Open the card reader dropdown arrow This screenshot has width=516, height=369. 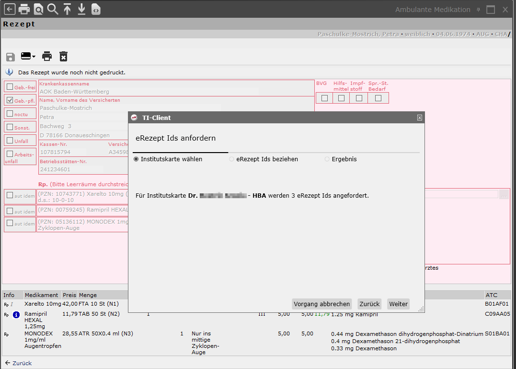34,57
